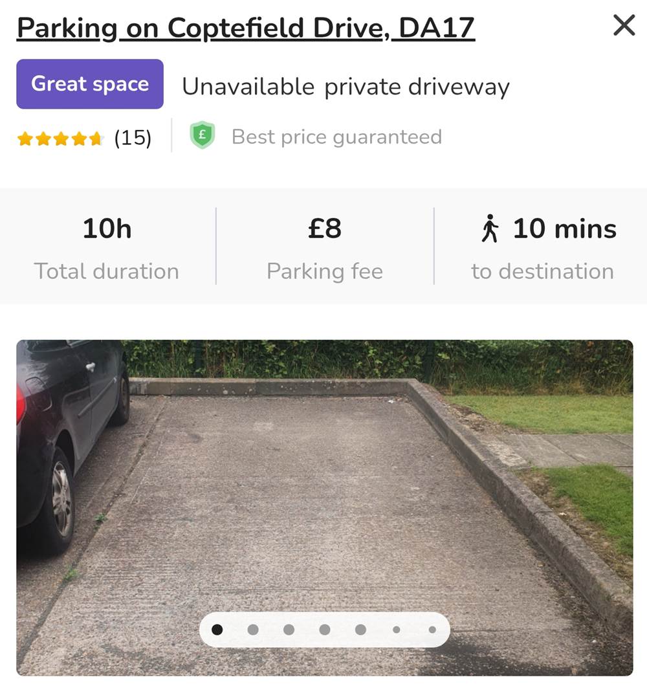The height and width of the screenshot is (686, 647).
Task: Jump to the second photo dot
Action: pos(253,630)
